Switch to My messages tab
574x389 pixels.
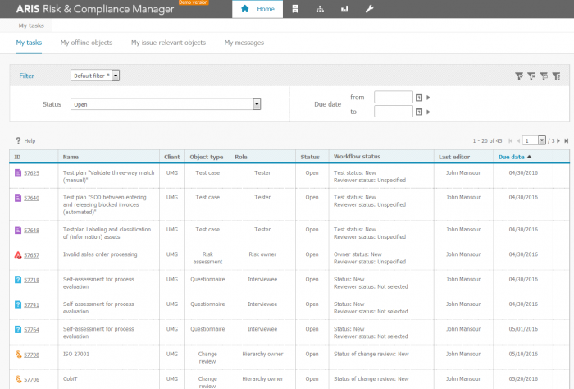[x=244, y=43]
